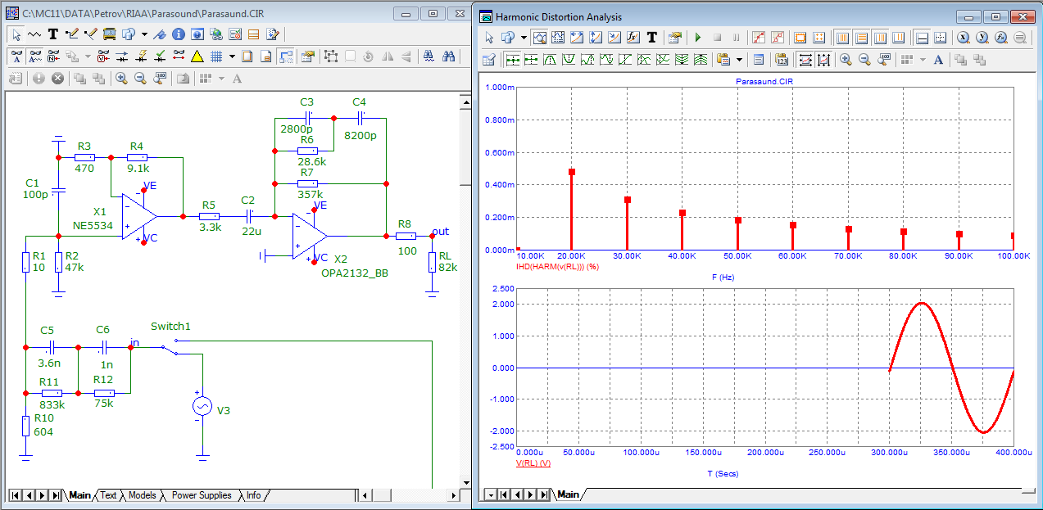Click the Info mode icon
This screenshot has width=1043, height=510.
tap(179, 34)
